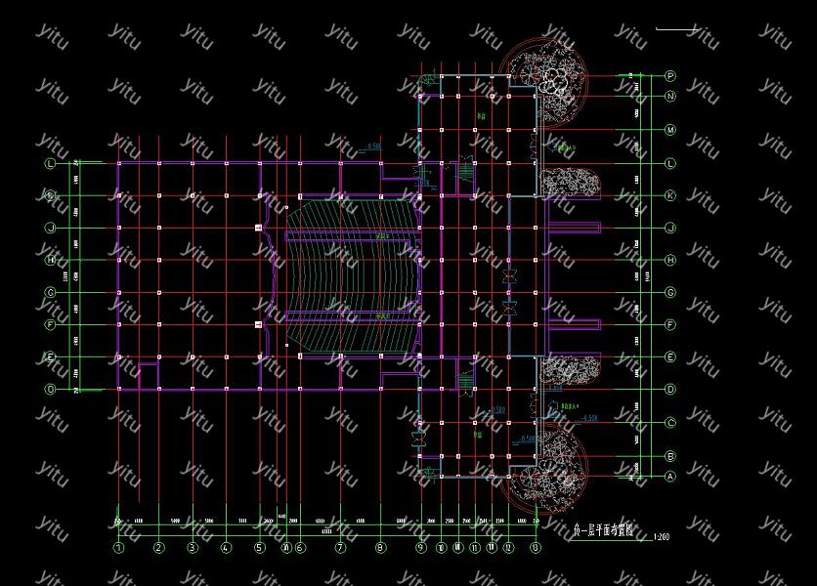The image size is (817, 586).
Task: Click the axis bubble numbered 13
Action: pos(536,548)
